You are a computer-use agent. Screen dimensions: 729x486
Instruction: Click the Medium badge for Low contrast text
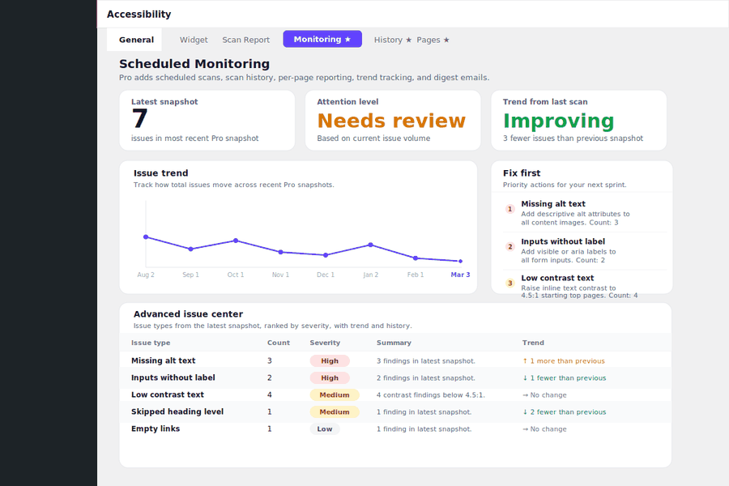[x=335, y=394]
